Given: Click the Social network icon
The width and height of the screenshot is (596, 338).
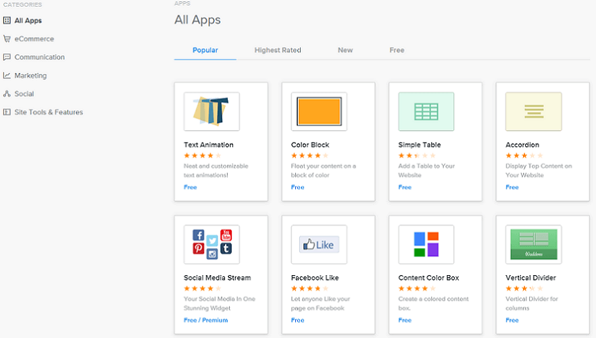Looking at the screenshot, I should pos(7,93).
